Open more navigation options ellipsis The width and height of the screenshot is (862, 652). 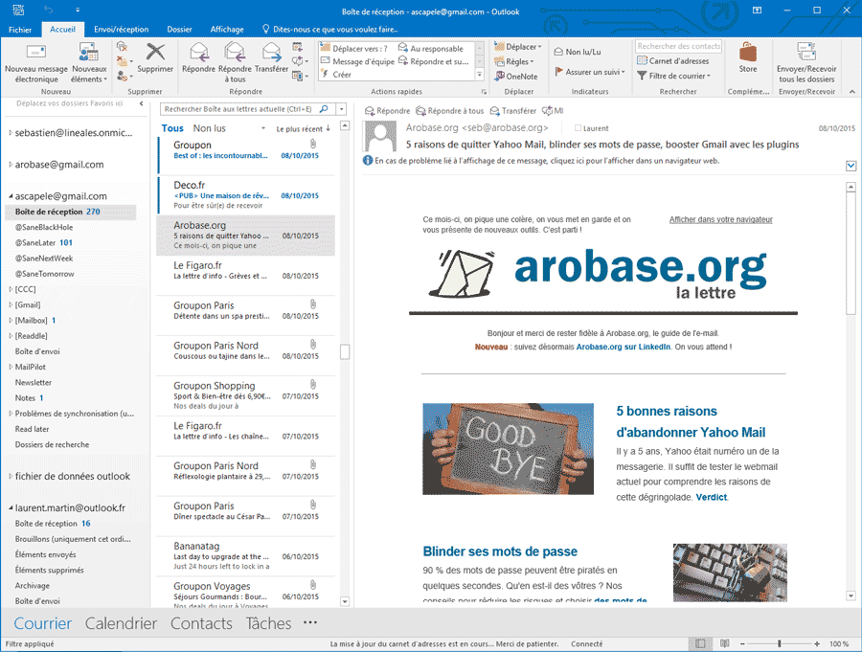coord(310,623)
